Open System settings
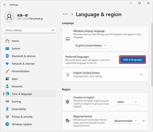 (30, 49)
